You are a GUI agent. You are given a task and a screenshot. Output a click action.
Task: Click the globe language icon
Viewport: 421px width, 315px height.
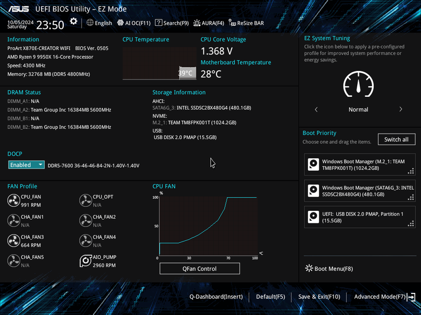point(90,23)
